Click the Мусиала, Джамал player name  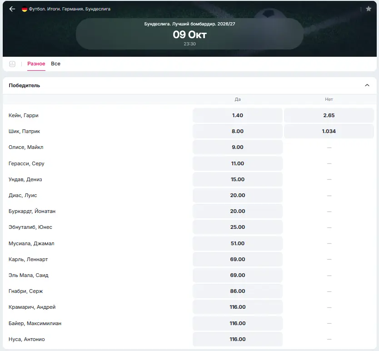click(31, 243)
